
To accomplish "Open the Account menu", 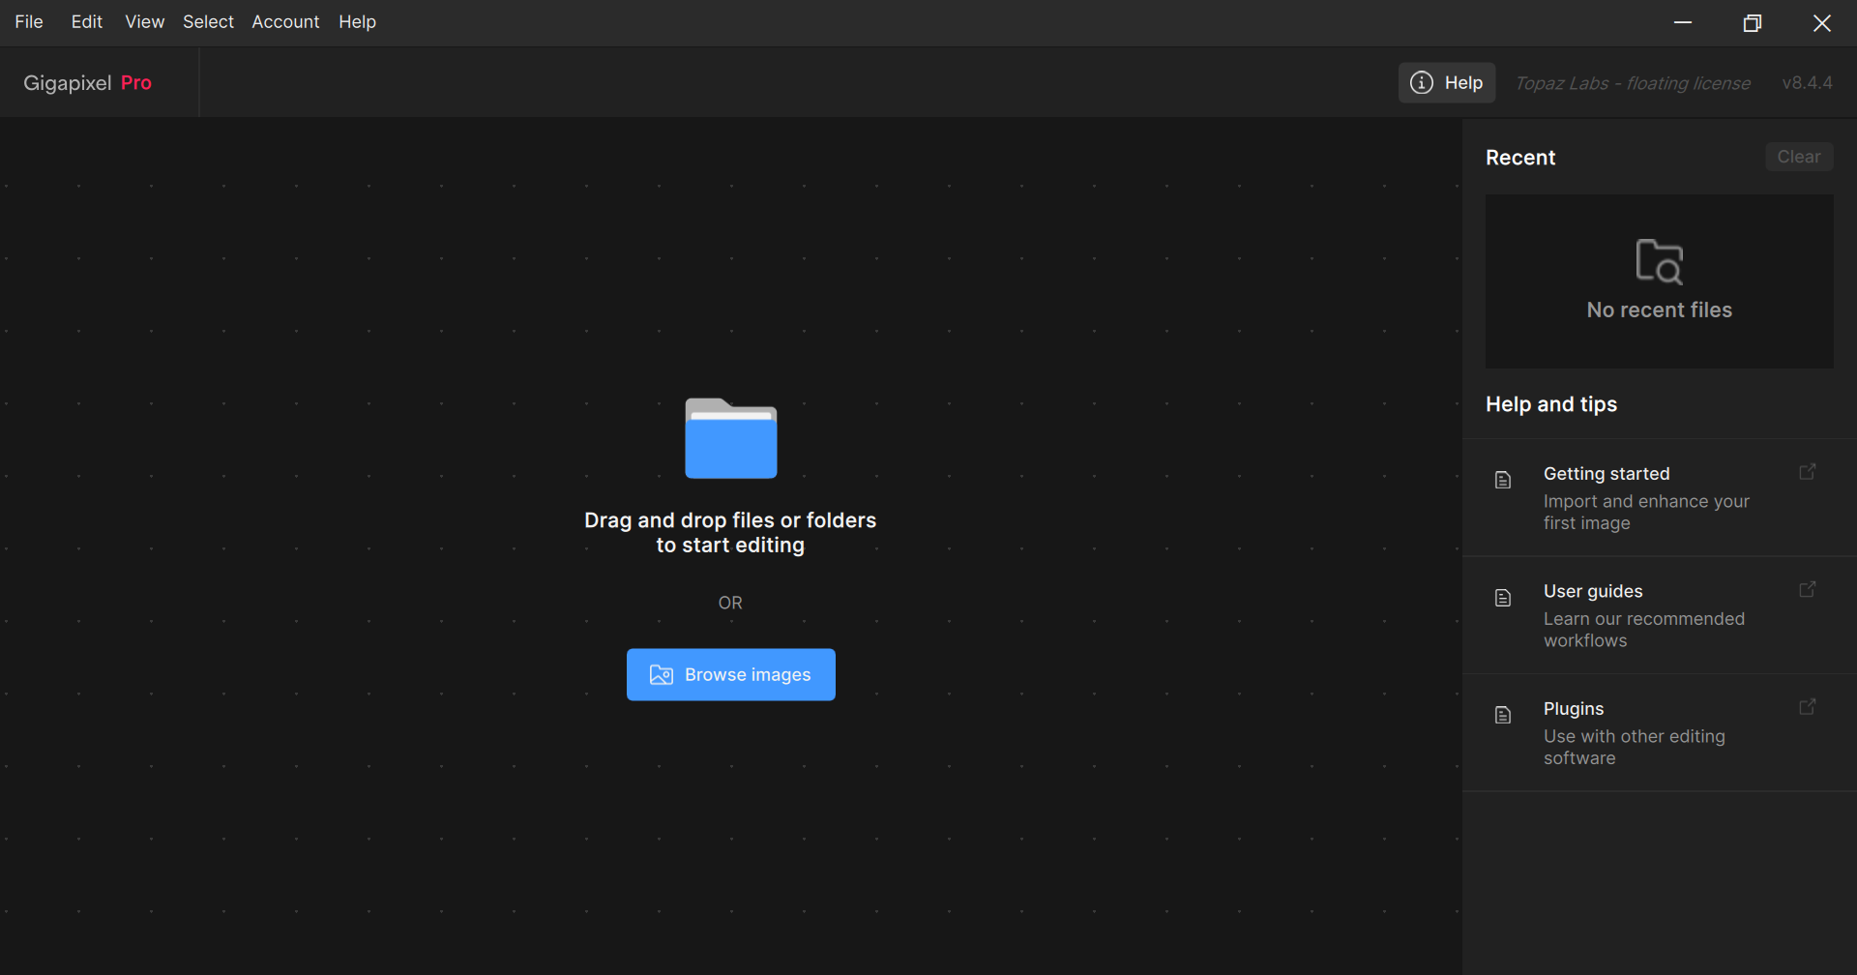I will (x=285, y=21).
